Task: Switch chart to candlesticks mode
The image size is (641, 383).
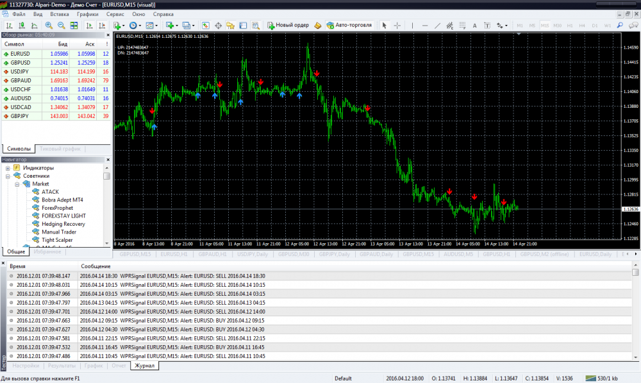Action: (22, 26)
